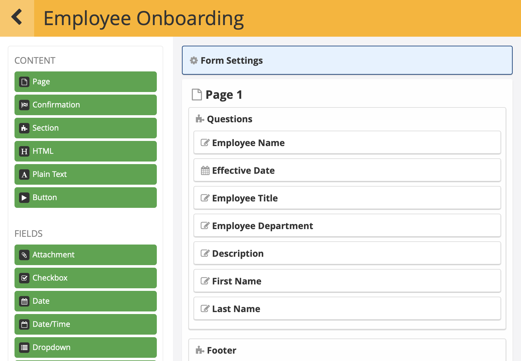Open the Description question
This screenshot has height=361, width=521.
tap(347, 253)
